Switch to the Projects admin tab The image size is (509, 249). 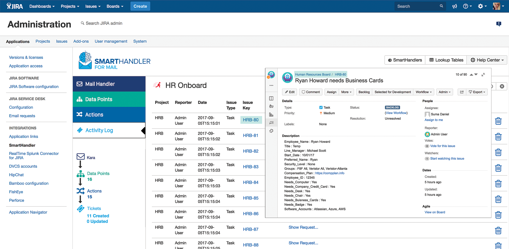pyautogui.click(x=43, y=41)
